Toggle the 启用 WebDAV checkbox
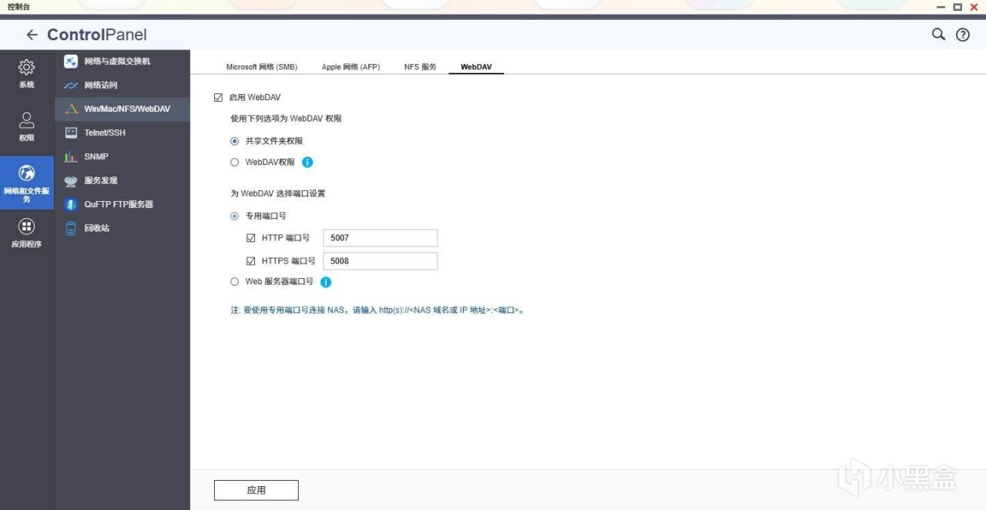Viewport: 986px width, 510px height. 218,98
